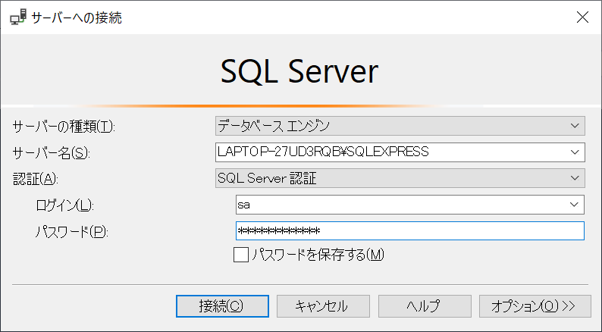Show more settings with オプション(O) >>
The height and width of the screenshot is (332, 602).
coord(535,306)
